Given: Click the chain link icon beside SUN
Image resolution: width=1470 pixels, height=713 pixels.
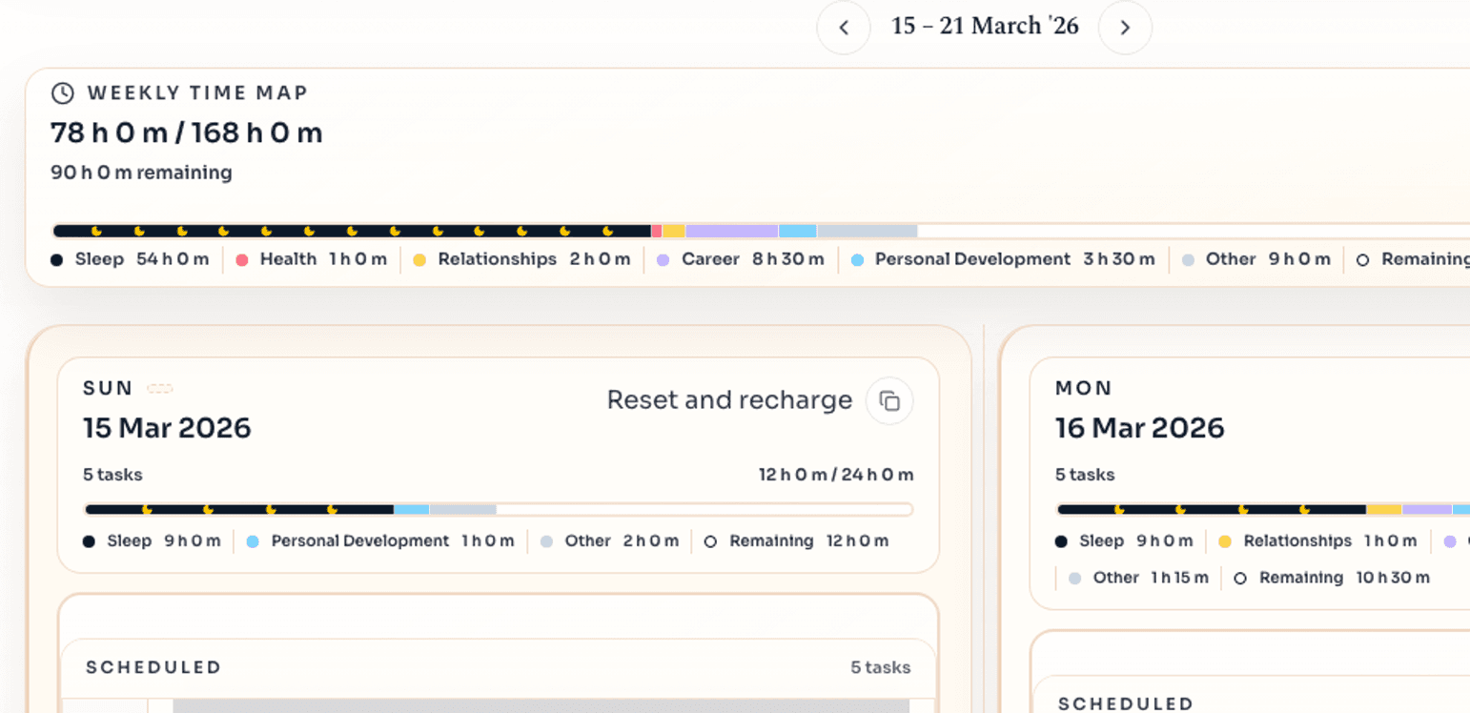Looking at the screenshot, I should click(x=160, y=388).
